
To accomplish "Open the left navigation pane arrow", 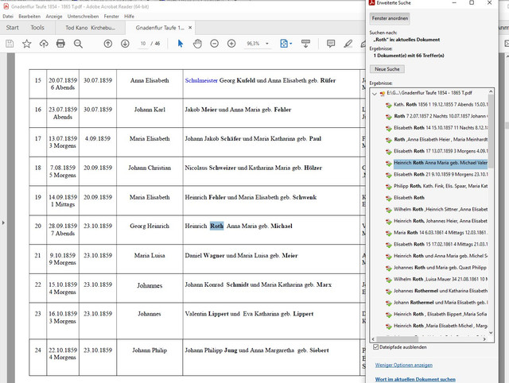I will pyautogui.click(x=3, y=222).
